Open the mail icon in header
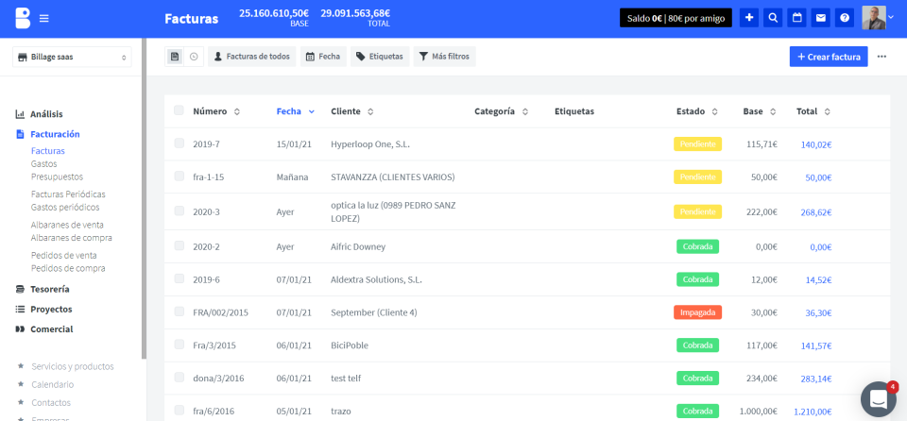 (x=821, y=18)
